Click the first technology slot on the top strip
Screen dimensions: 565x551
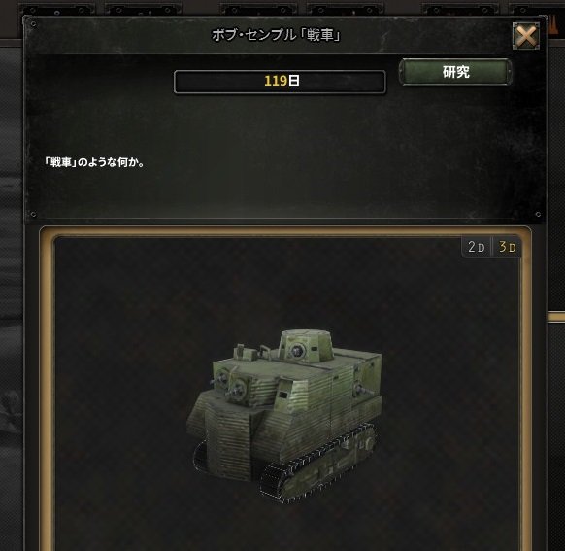coord(57,9)
